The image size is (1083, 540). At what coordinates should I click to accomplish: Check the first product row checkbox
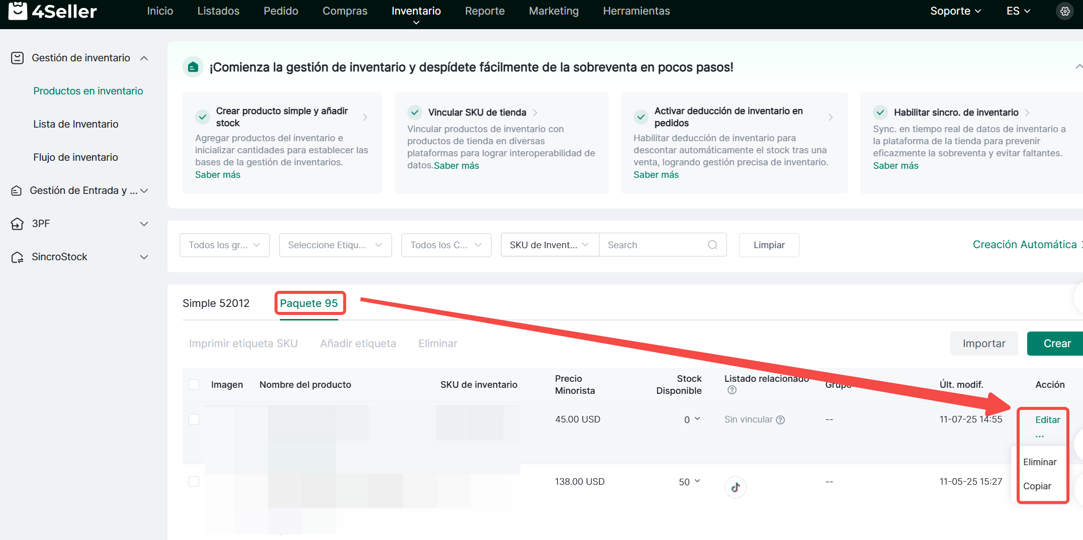tap(194, 419)
